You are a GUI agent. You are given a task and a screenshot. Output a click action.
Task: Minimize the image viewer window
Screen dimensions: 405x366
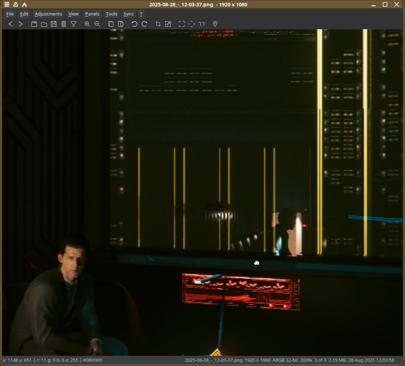click(x=373, y=5)
